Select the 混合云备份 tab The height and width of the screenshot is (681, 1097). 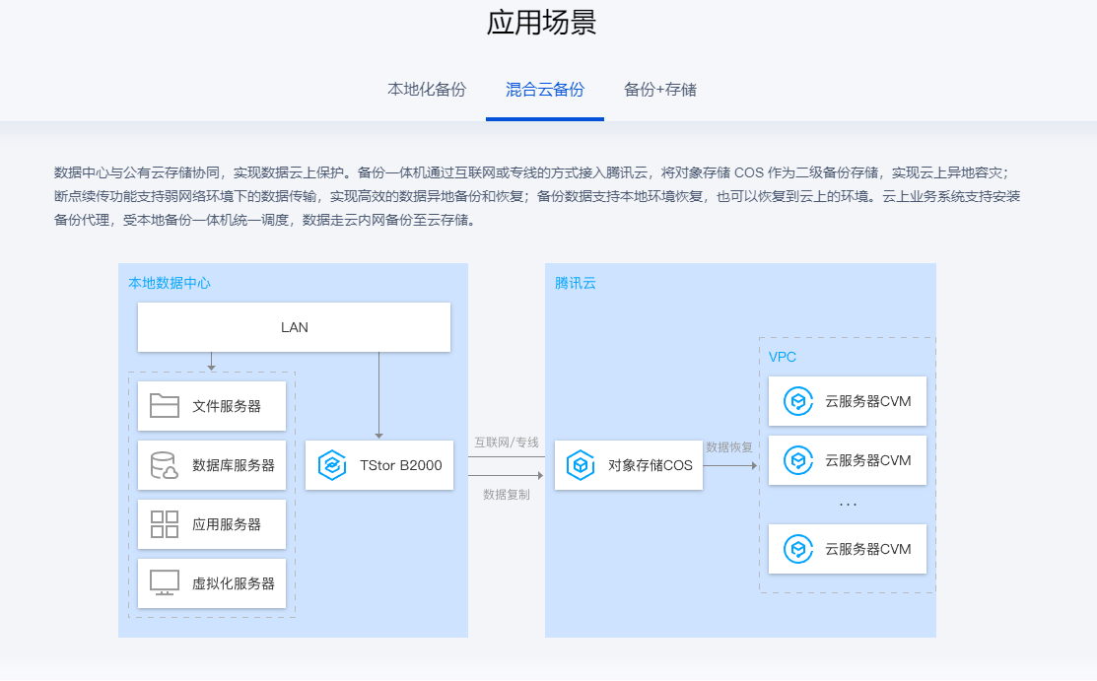544,90
